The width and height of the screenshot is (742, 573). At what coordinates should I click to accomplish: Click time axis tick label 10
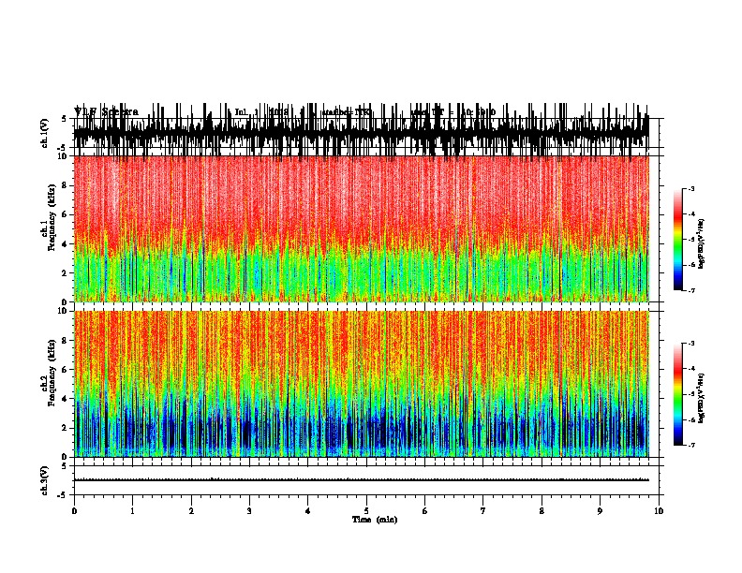coord(659,511)
